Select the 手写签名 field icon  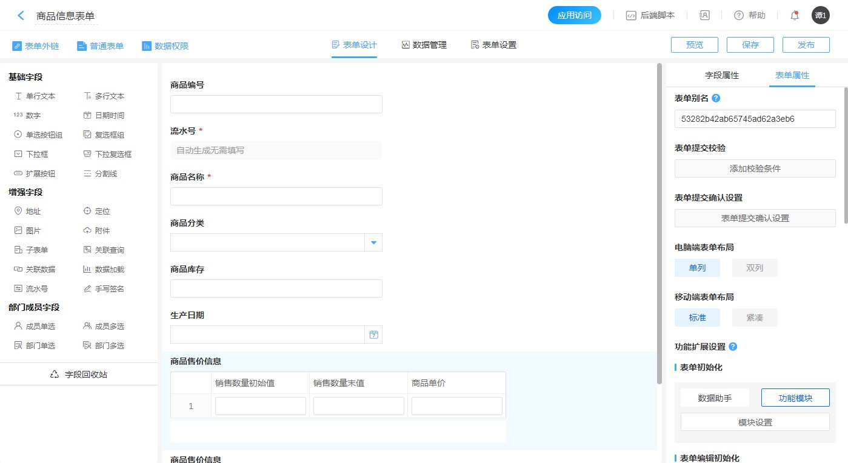(x=87, y=289)
